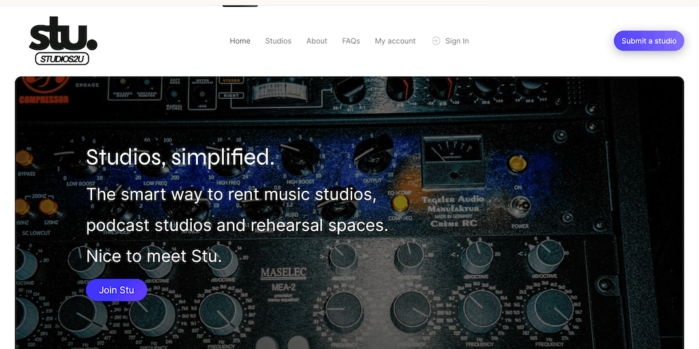Click the sign-in arrow icon
The width and height of the screenshot is (699, 349).
tap(436, 41)
